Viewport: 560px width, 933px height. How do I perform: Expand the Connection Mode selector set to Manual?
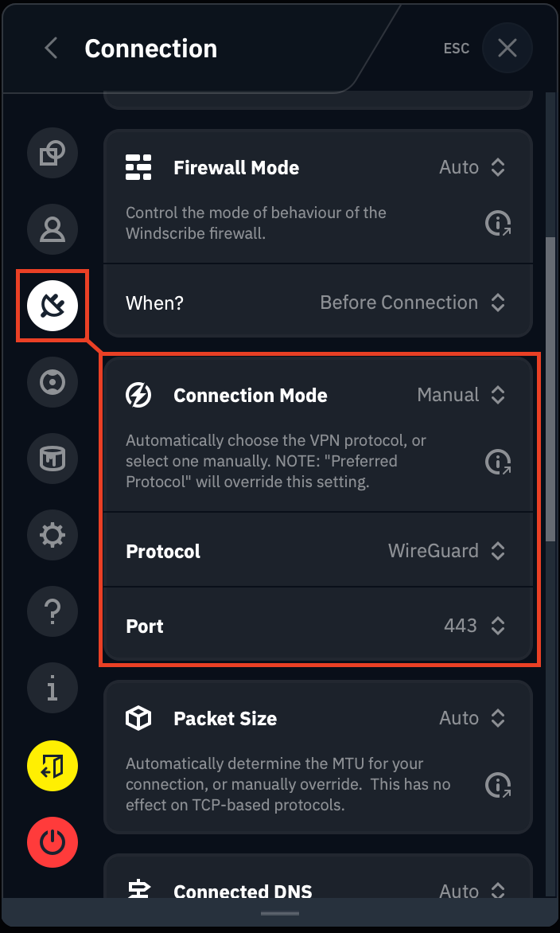coord(461,395)
